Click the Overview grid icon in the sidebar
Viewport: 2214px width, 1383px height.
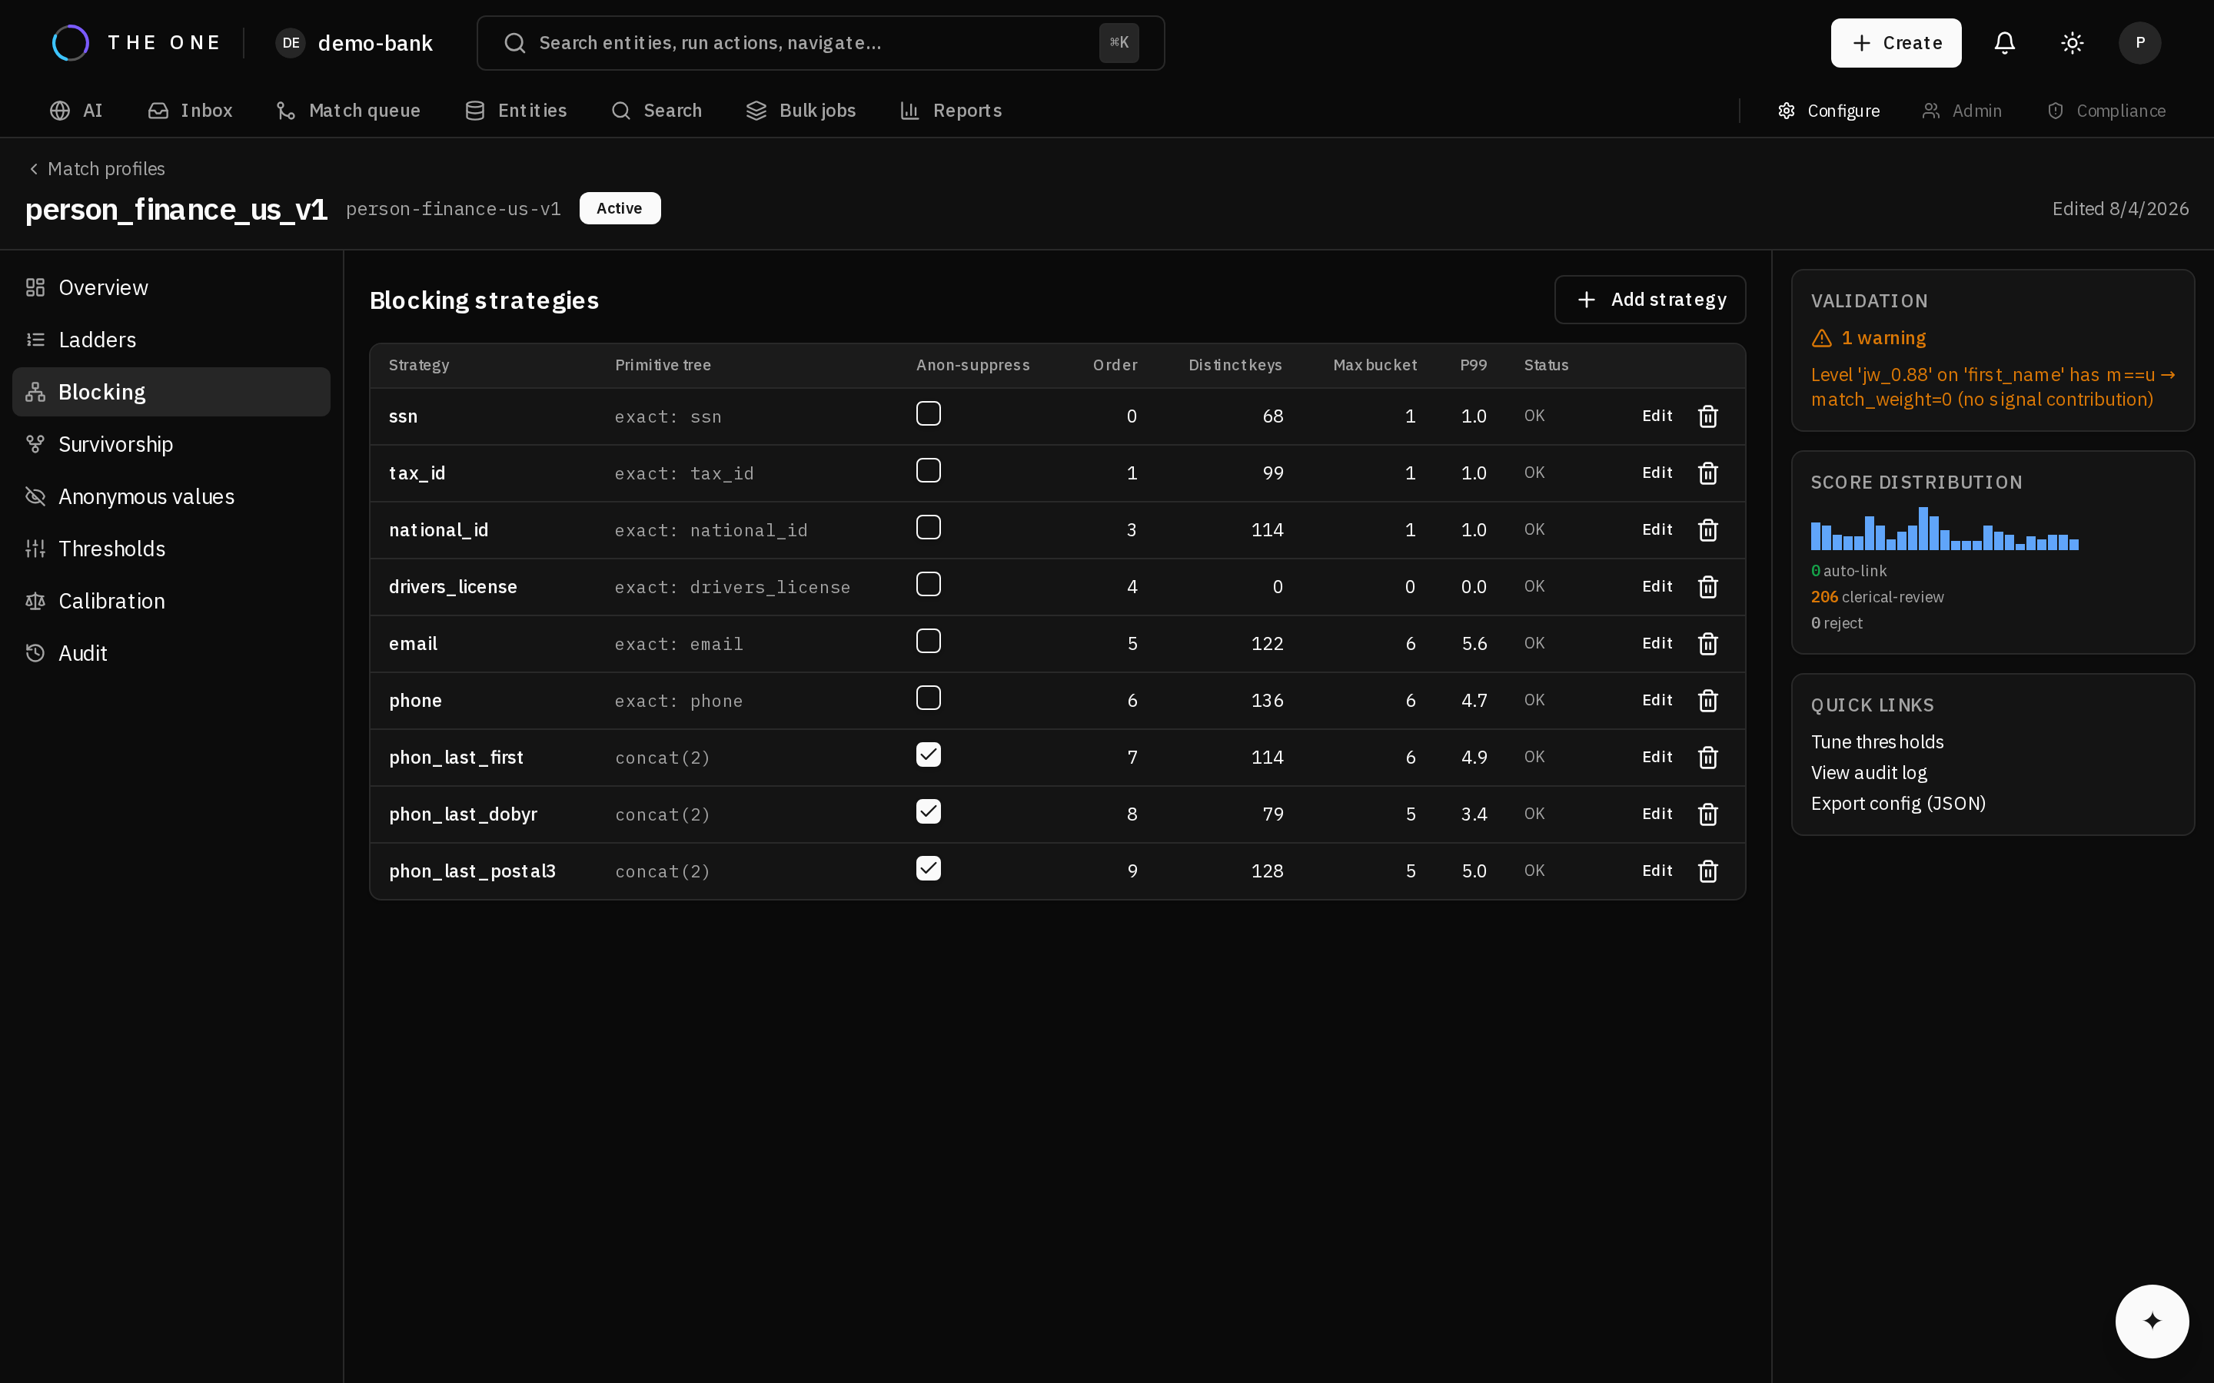click(35, 287)
